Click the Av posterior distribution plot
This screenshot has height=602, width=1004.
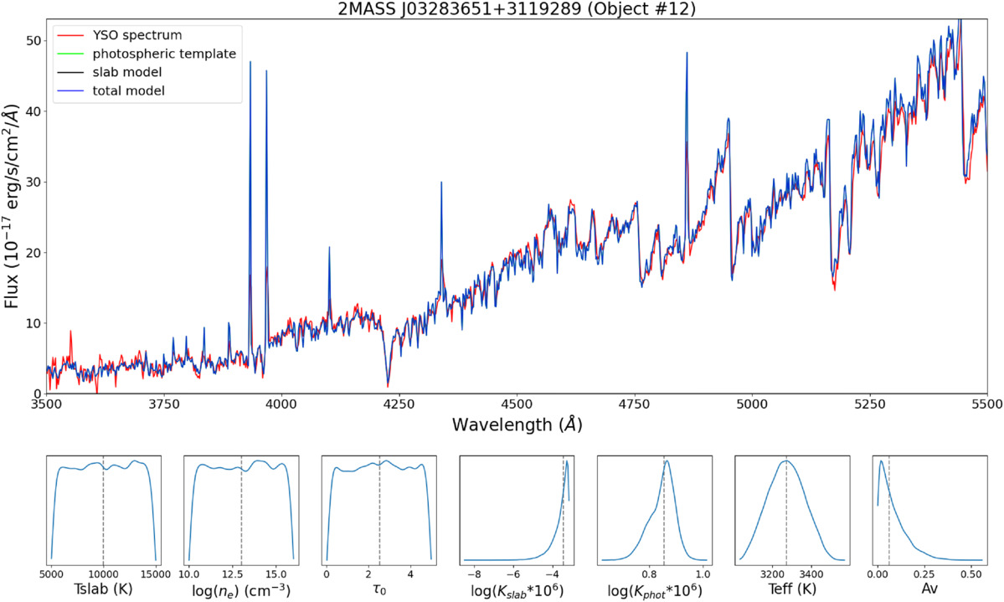tap(929, 510)
